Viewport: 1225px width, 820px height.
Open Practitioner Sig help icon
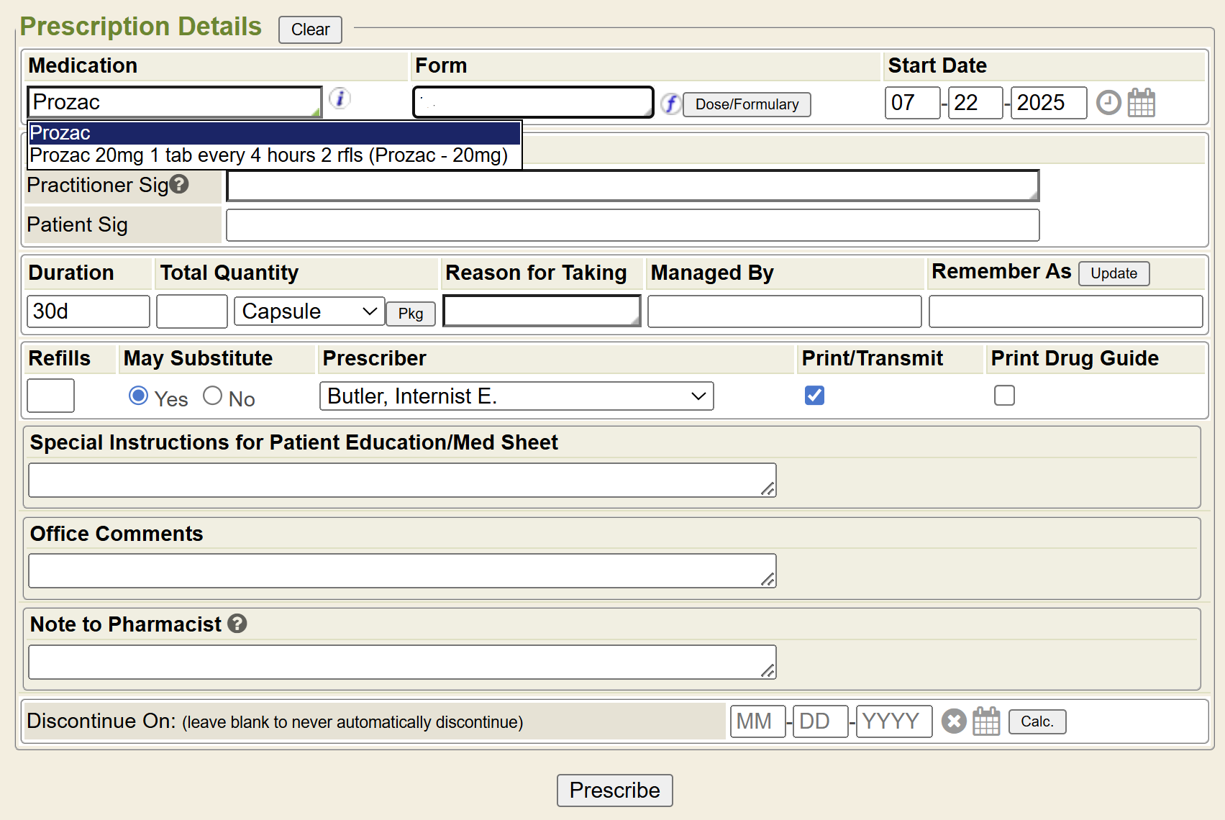coord(179,185)
